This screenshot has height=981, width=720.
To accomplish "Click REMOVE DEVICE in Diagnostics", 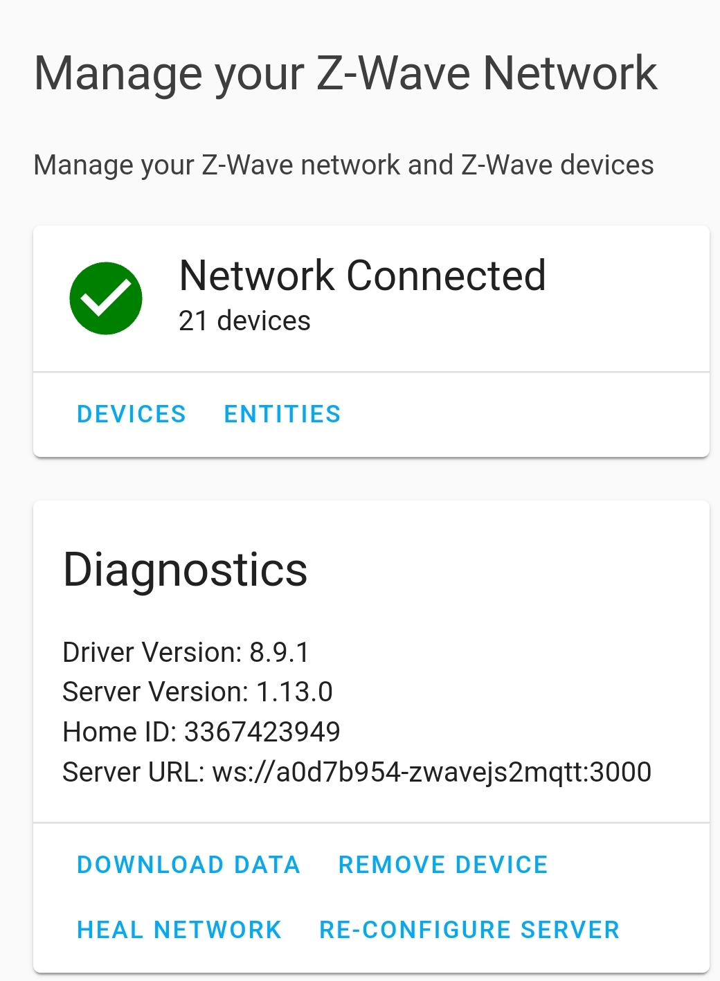I will [442, 865].
